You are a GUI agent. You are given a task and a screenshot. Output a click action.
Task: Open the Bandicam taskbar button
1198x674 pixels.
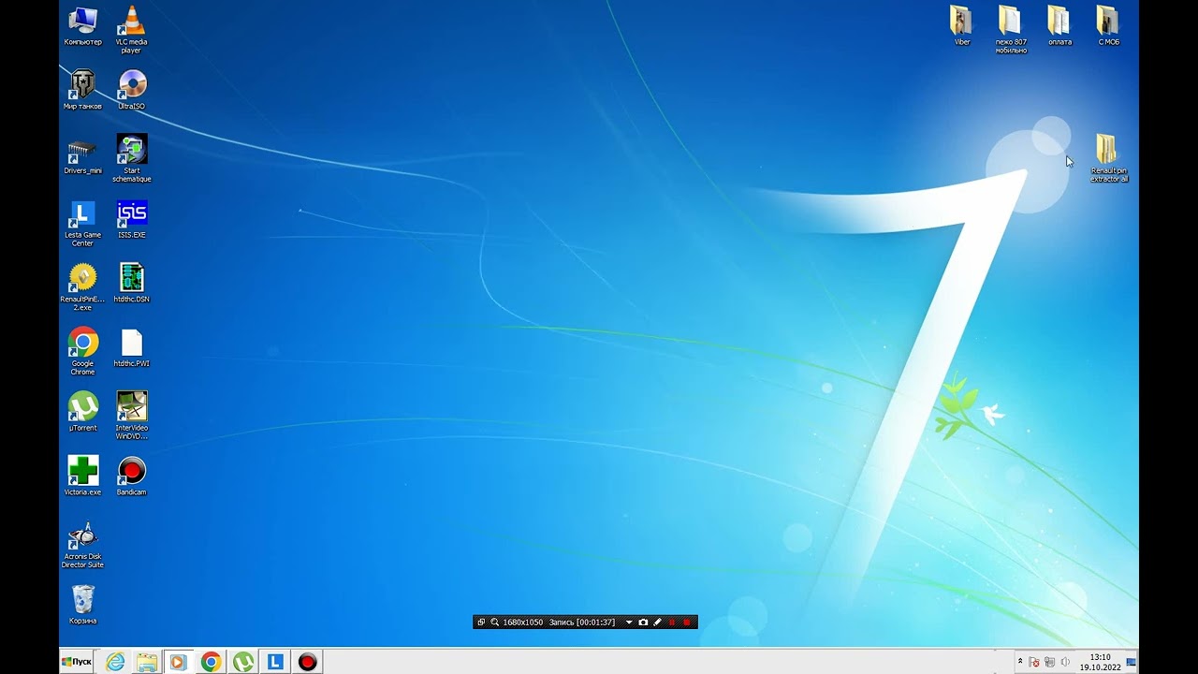click(307, 662)
